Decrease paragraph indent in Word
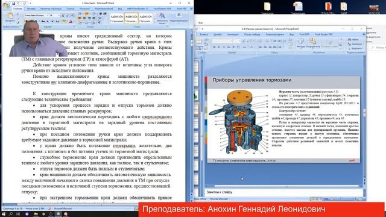The width and height of the screenshot is (386, 217). [100, 13]
